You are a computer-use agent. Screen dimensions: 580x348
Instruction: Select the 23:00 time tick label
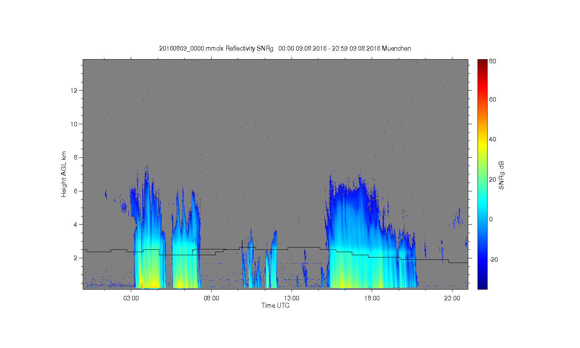(x=452, y=298)
